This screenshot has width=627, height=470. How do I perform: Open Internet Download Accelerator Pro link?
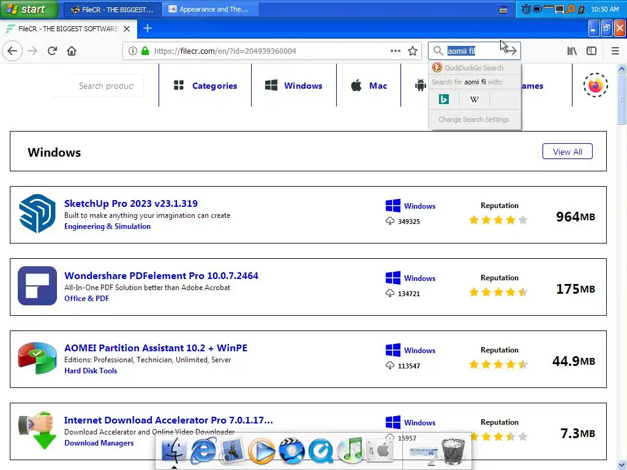(x=168, y=420)
